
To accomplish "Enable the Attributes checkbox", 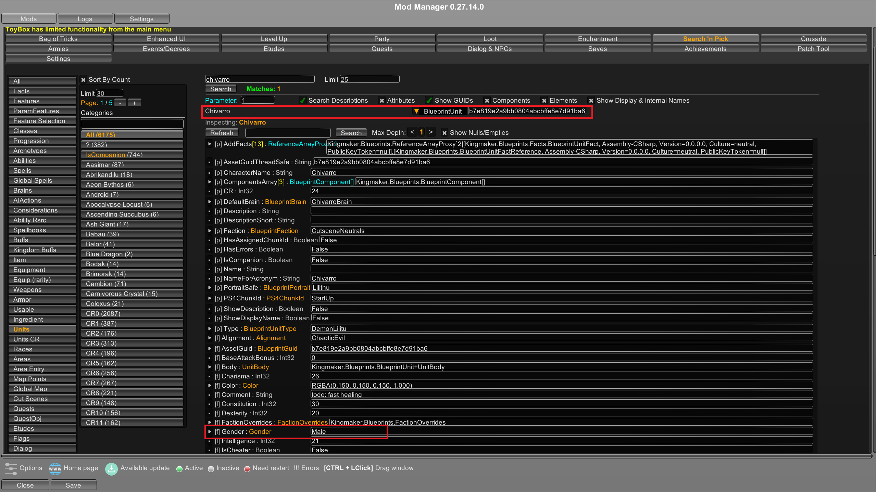I will pyautogui.click(x=381, y=101).
